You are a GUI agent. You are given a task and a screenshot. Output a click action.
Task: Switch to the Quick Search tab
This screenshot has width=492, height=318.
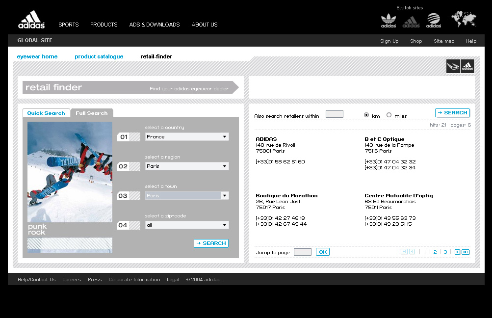(x=46, y=113)
